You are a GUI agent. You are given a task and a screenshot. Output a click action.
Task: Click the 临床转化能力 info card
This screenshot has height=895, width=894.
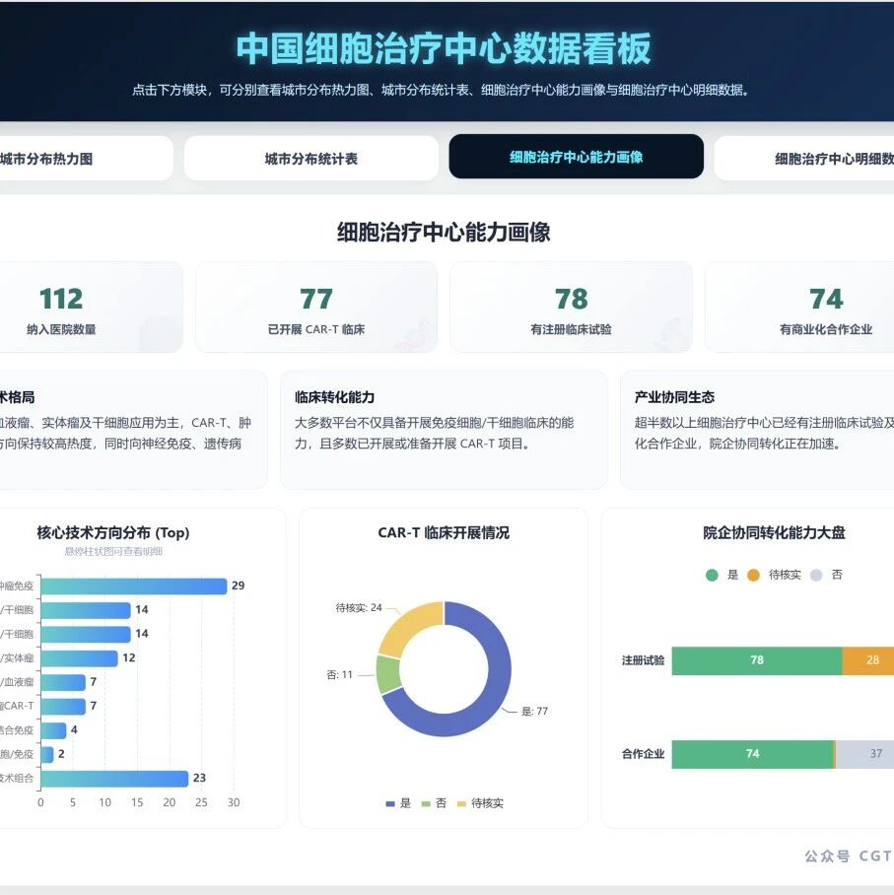pyautogui.click(x=444, y=430)
